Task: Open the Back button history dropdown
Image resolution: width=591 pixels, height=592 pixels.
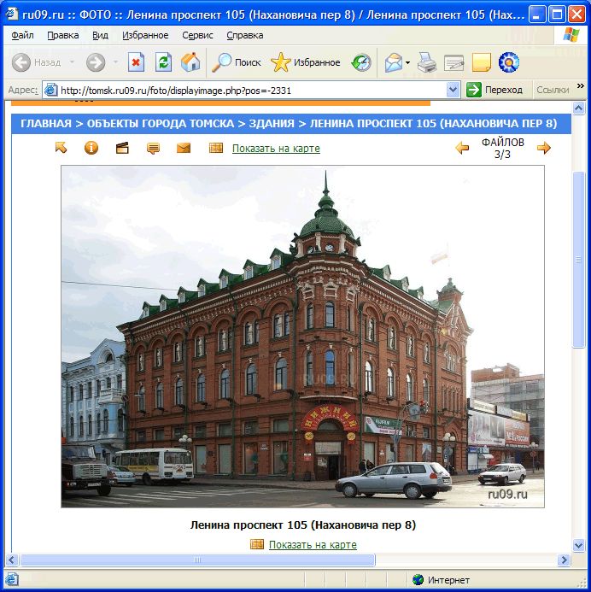Action: [72, 62]
